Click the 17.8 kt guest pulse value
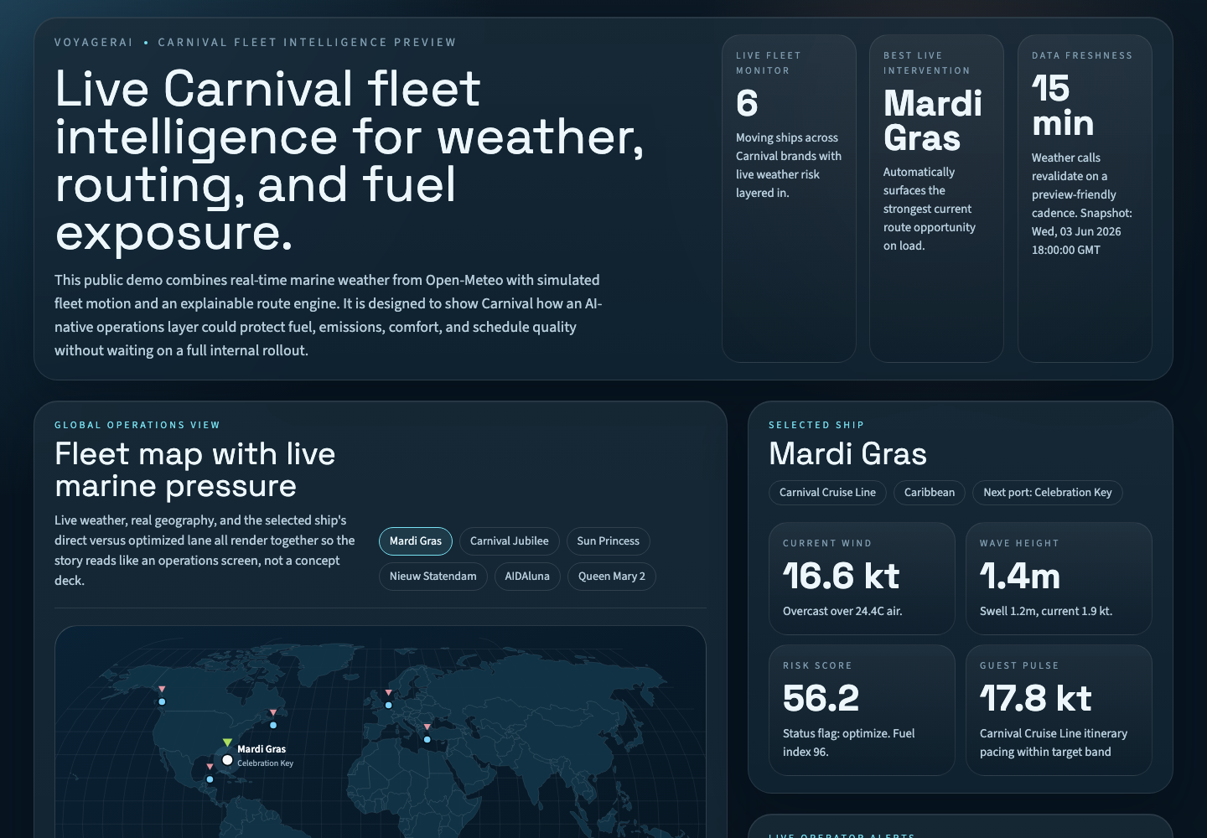This screenshot has width=1207, height=838. pos(1036,699)
